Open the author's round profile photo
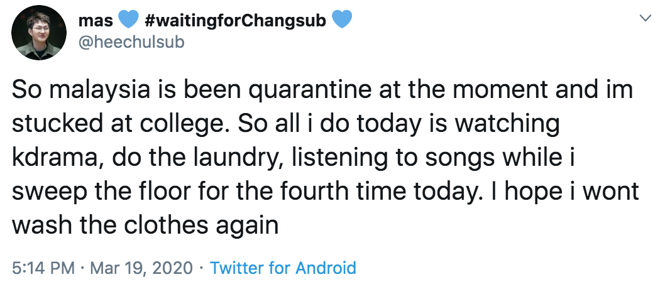This screenshot has height=294, width=665. tap(38, 33)
